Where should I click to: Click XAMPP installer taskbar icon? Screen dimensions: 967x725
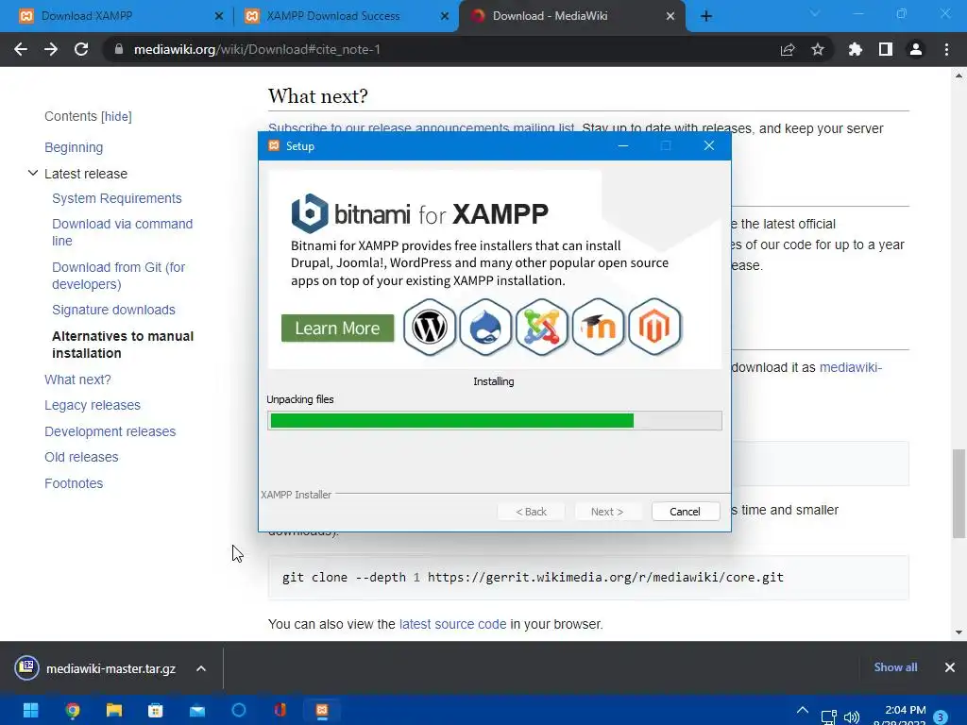[x=322, y=711]
